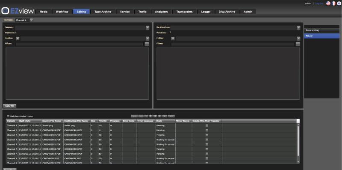Screen dimensions: 342x170
Task: Open the Destination dropdown
Action: 298,28
